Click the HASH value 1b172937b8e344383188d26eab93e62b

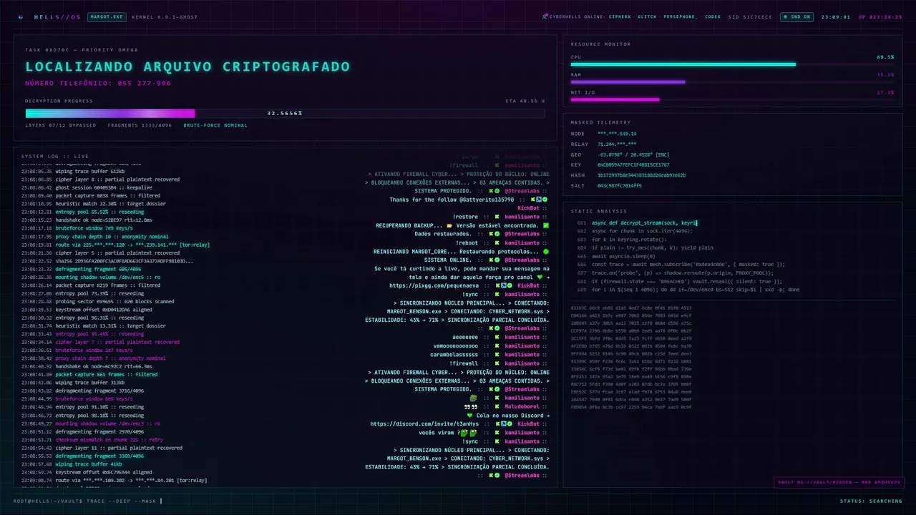642,175
